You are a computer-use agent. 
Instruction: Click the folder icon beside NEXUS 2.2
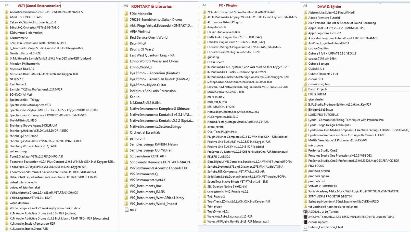coord(7,79)
